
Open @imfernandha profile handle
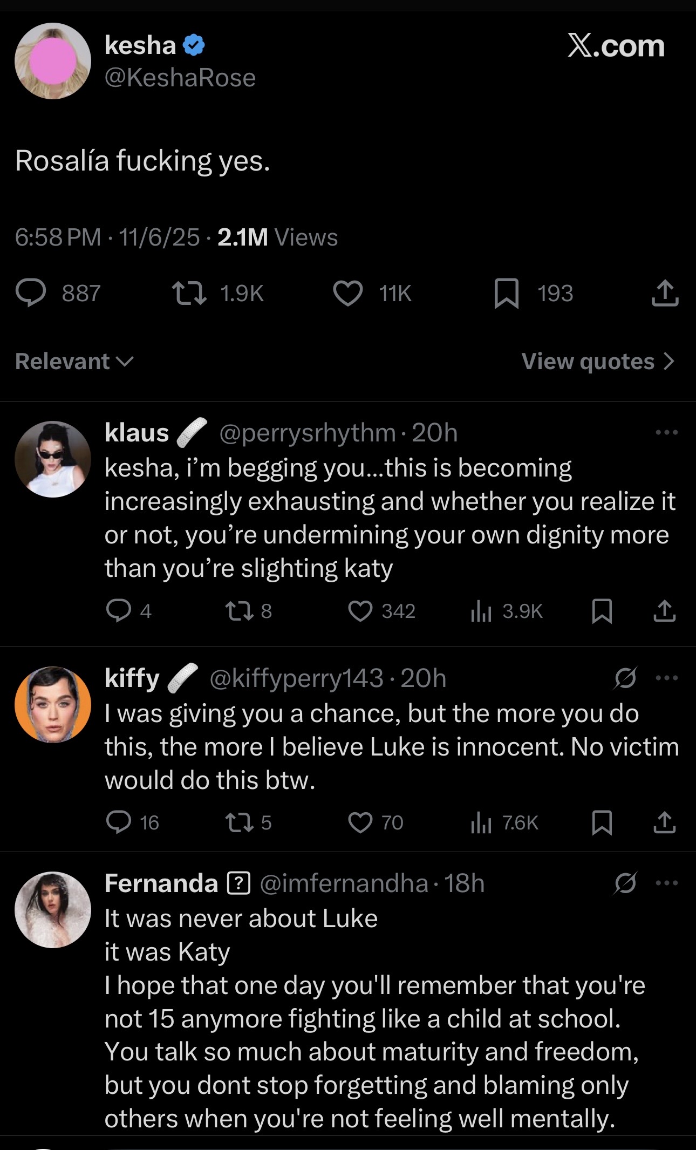pos(344,884)
